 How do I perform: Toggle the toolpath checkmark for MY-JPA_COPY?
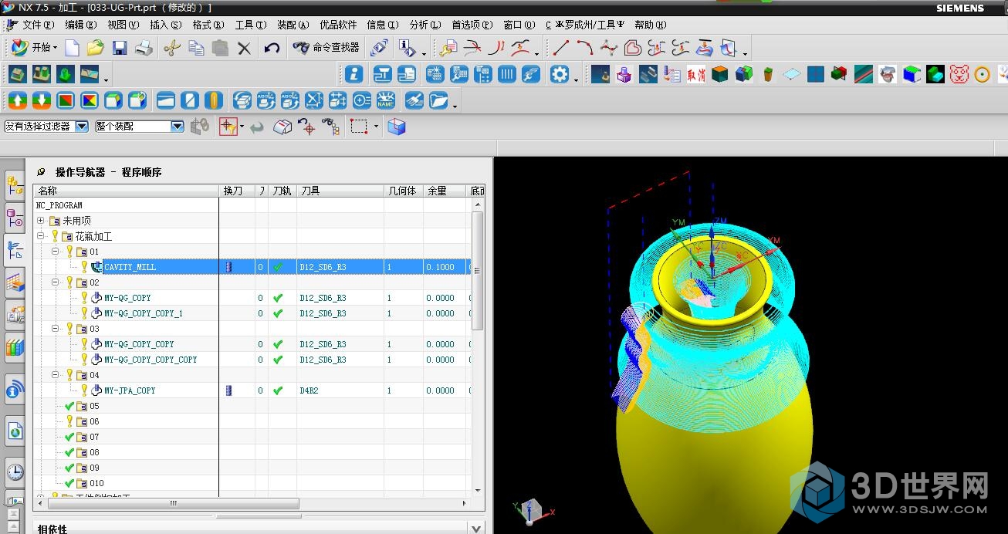[278, 390]
